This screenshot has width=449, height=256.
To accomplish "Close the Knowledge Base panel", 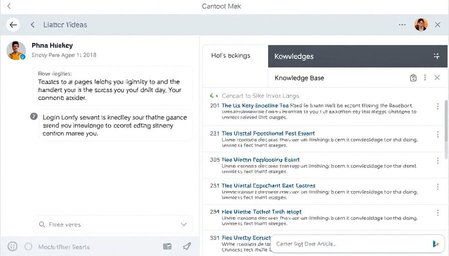I will (x=437, y=77).
